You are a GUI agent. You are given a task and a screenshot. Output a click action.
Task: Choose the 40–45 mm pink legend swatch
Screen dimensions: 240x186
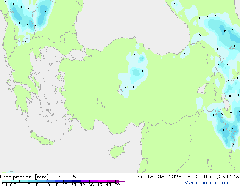(103, 181)
